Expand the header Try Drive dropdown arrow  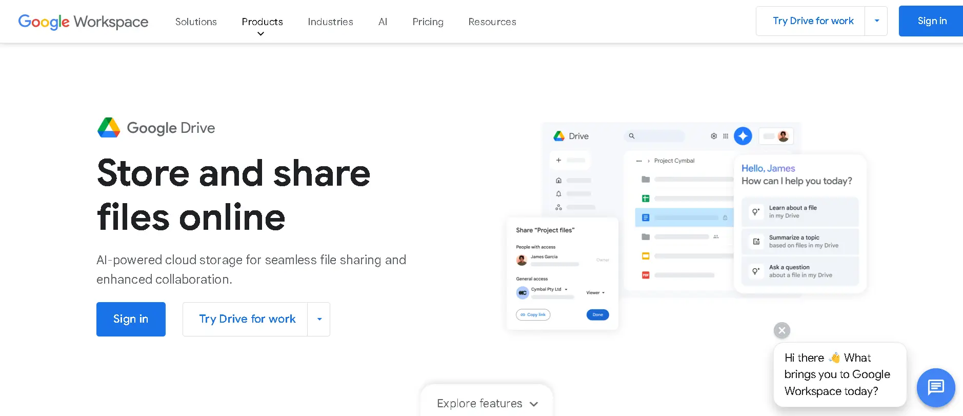point(876,21)
